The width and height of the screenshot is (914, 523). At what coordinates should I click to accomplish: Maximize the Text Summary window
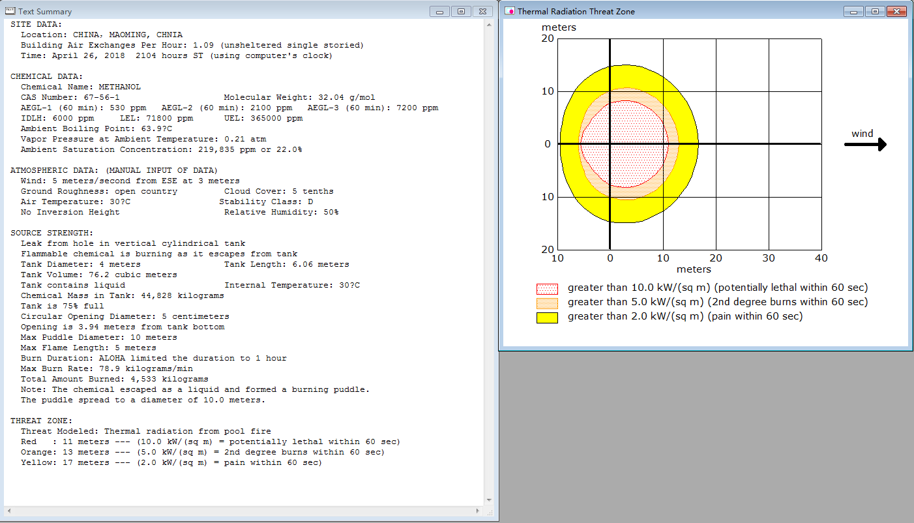[x=461, y=11]
